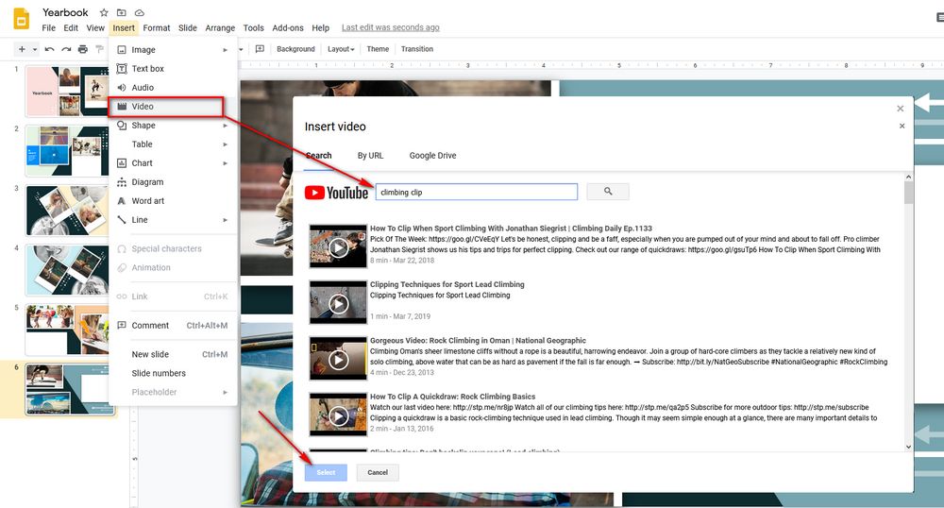Choose Word art from Insert menu
Image resolution: width=944 pixels, height=508 pixels.
coord(173,201)
